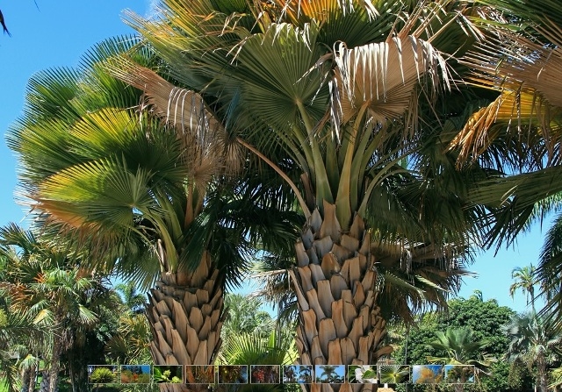Viewport: 562px width, 392px height.
Task: Click the central palm trunk in the photo
Action: click(x=338, y=289)
